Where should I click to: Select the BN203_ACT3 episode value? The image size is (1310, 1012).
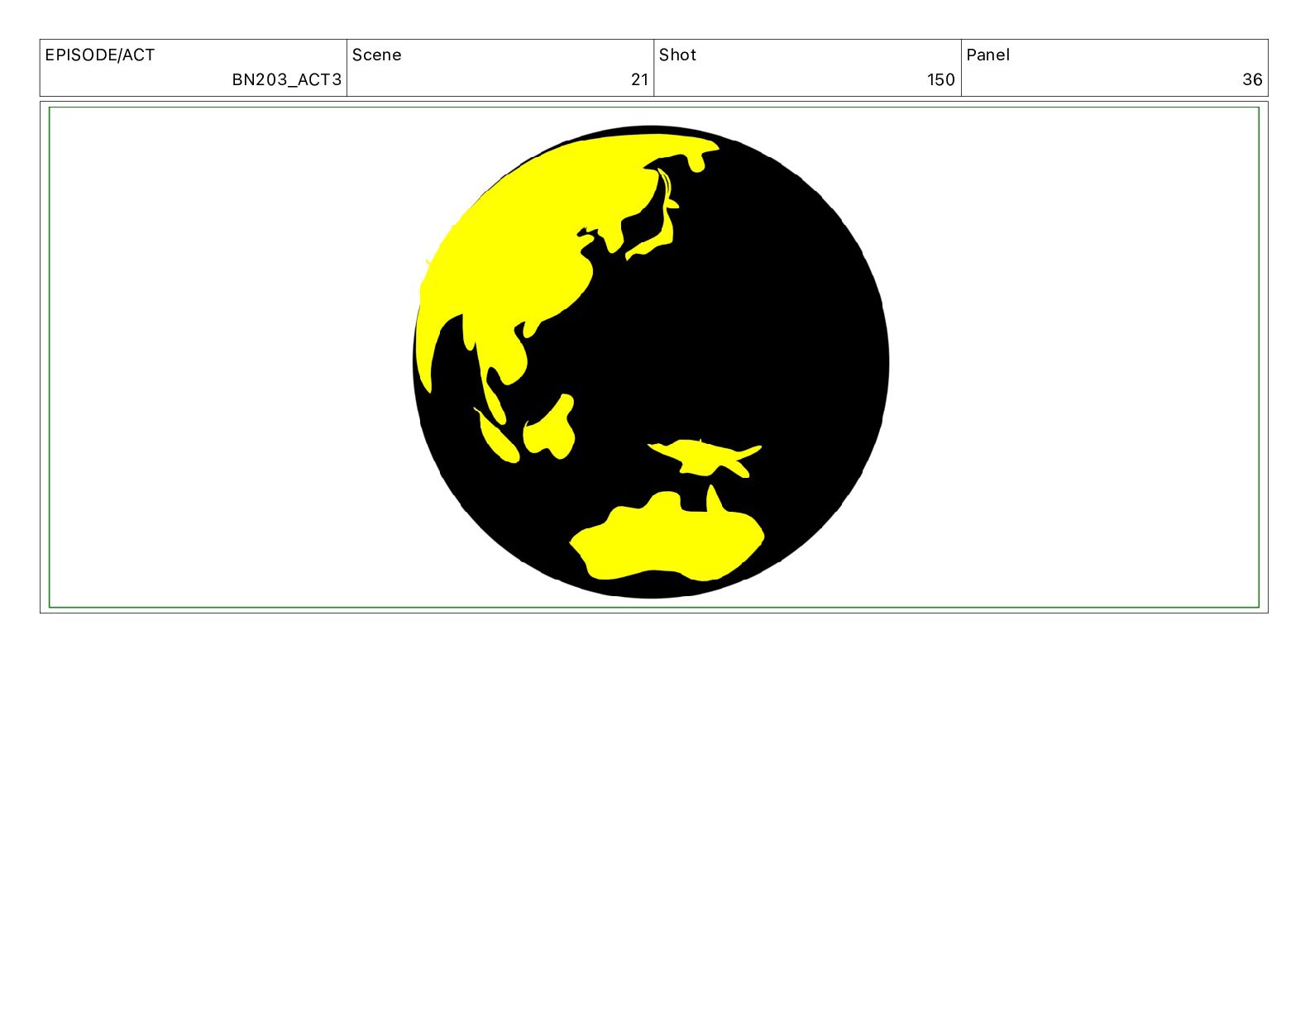[x=286, y=80]
